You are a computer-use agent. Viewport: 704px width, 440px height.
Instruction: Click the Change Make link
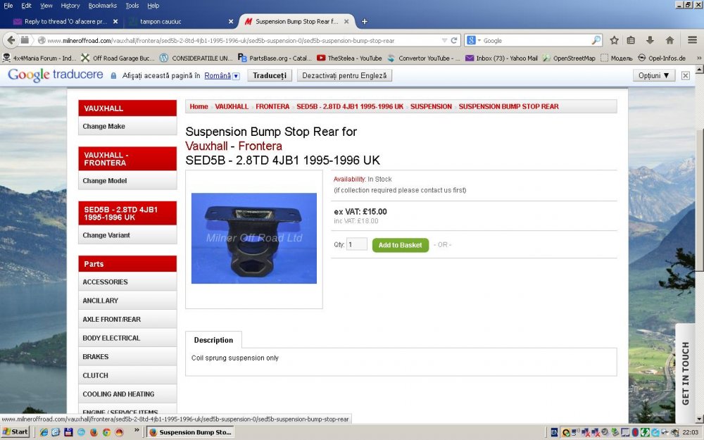(103, 126)
